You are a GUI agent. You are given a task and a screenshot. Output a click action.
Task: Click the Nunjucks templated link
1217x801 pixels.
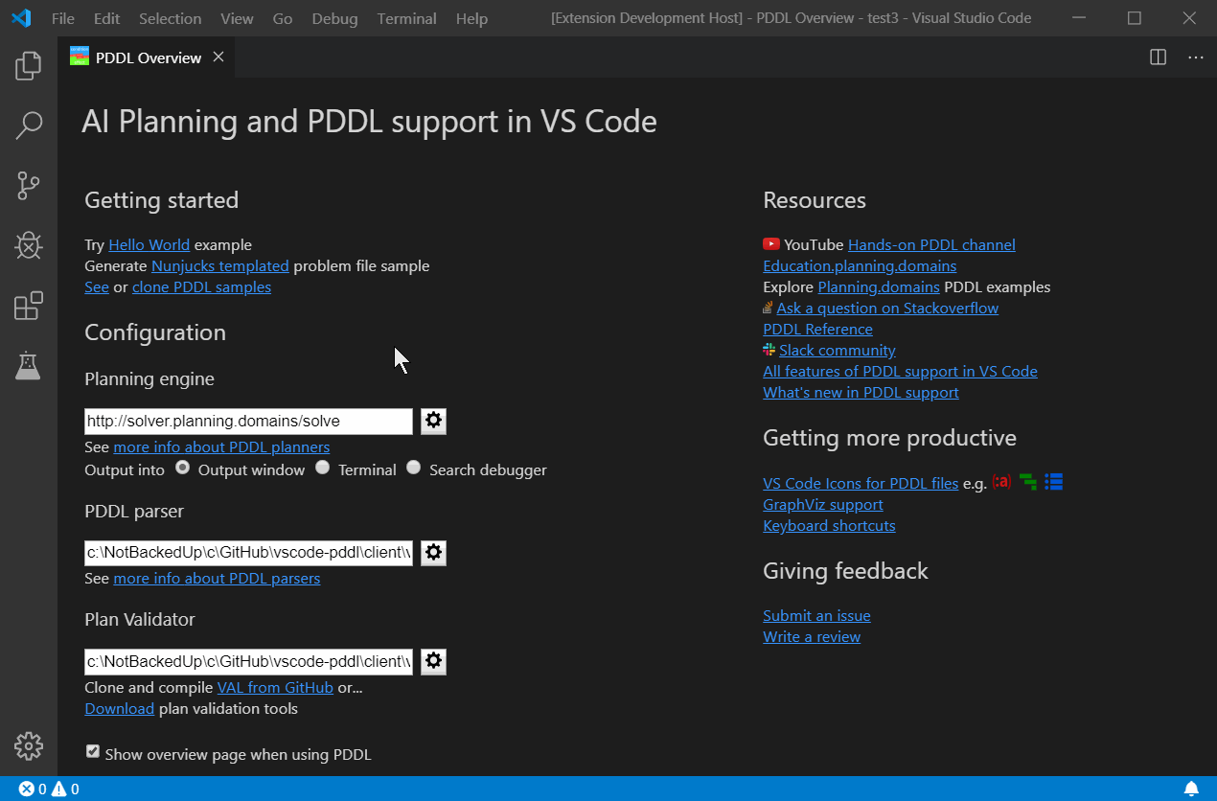point(219,265)
